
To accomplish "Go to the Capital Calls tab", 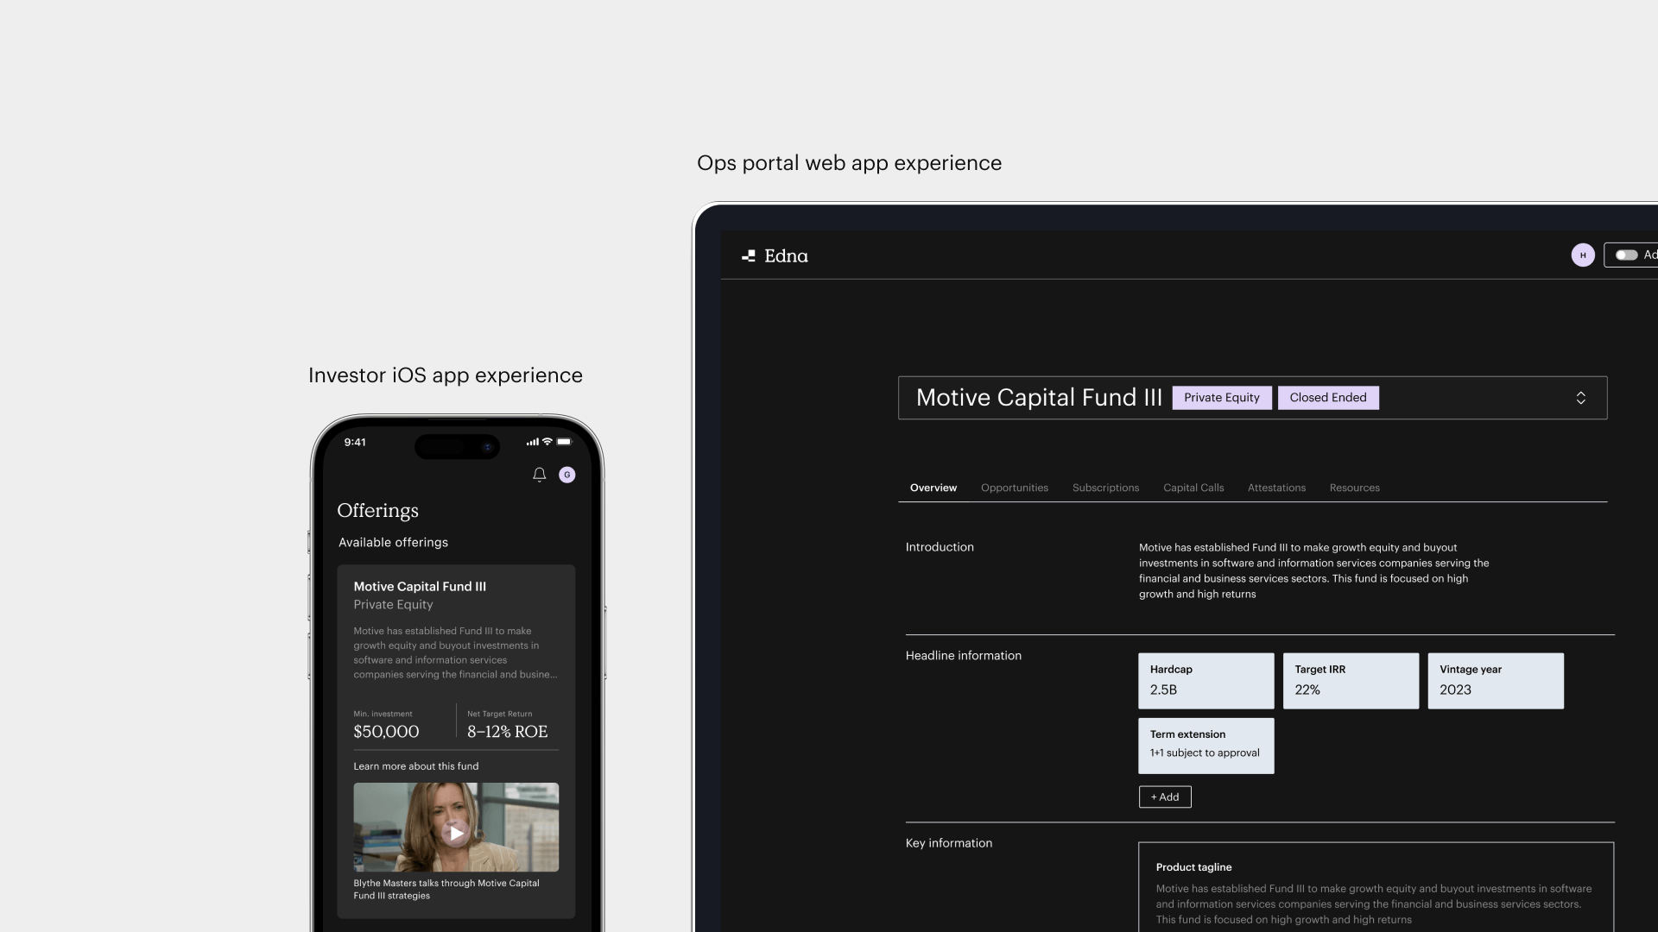I will pos(1193,488).
